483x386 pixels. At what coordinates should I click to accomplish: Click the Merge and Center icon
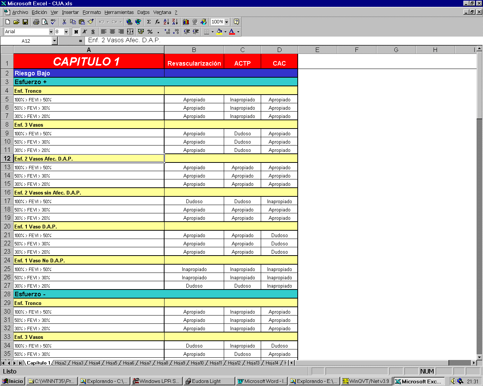click(130, 32)
